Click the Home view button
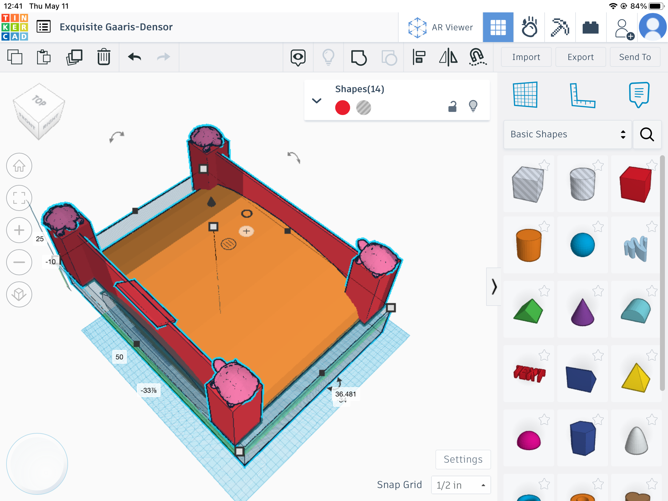Image resolution: width=668 pixels, height=501 pixels. [19, 166]
